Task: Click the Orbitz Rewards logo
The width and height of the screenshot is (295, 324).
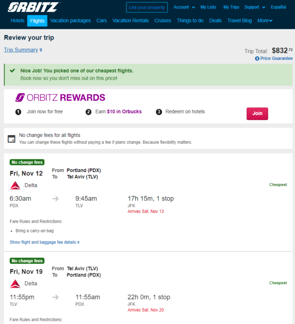Action: coord(61,98)
